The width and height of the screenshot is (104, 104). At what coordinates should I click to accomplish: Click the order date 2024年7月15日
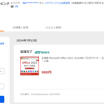tap(27, 40)
